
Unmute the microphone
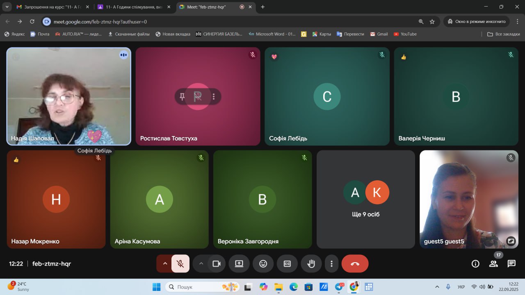pos(180,264)
